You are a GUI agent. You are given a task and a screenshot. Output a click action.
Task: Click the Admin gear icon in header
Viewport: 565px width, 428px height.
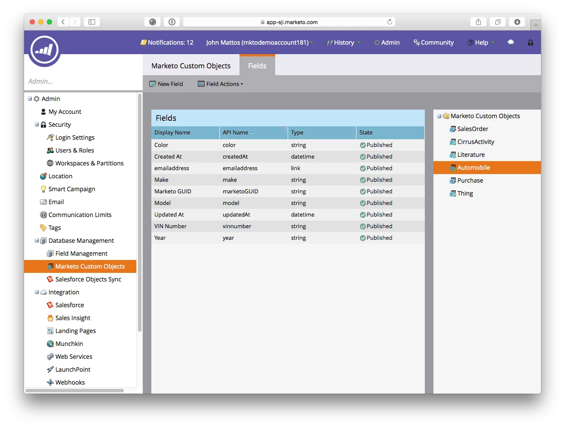377,43
